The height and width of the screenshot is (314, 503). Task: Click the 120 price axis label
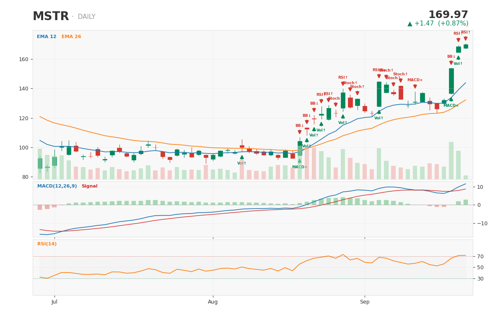pyautogui.click(x=23, y=118)
